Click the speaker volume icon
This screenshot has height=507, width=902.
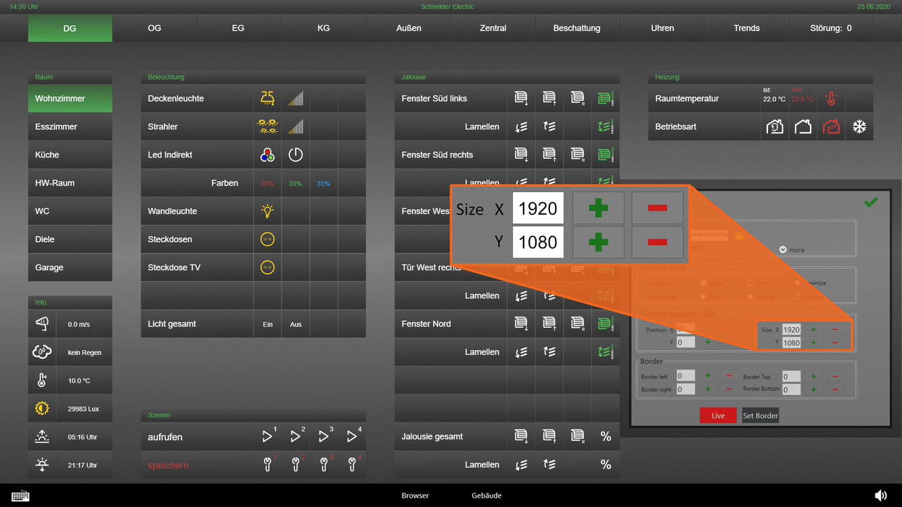pos(880,496)
